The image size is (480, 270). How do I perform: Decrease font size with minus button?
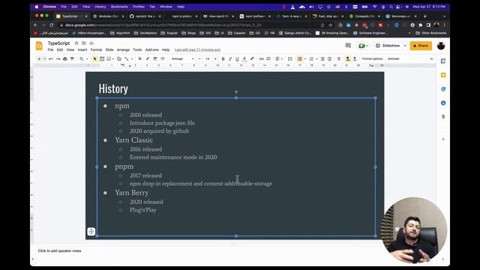199,58
